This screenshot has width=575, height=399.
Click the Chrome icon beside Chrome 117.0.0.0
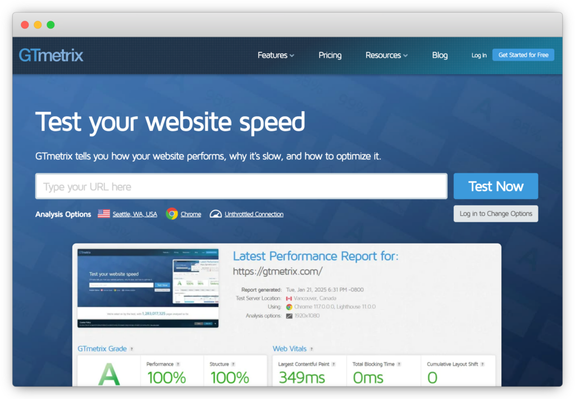click(x=289, y=307)
